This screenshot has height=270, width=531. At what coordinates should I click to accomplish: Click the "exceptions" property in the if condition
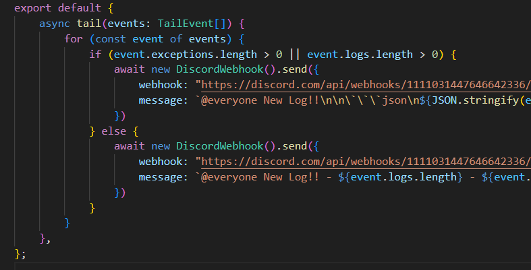(180, 55)
